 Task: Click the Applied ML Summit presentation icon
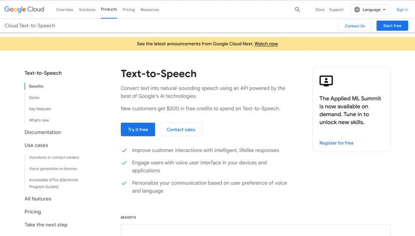(x=326, y=81)
